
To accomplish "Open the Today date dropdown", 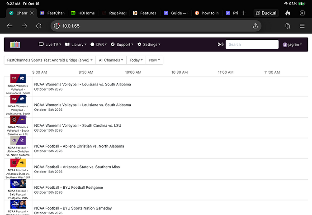I will [136, 60].
